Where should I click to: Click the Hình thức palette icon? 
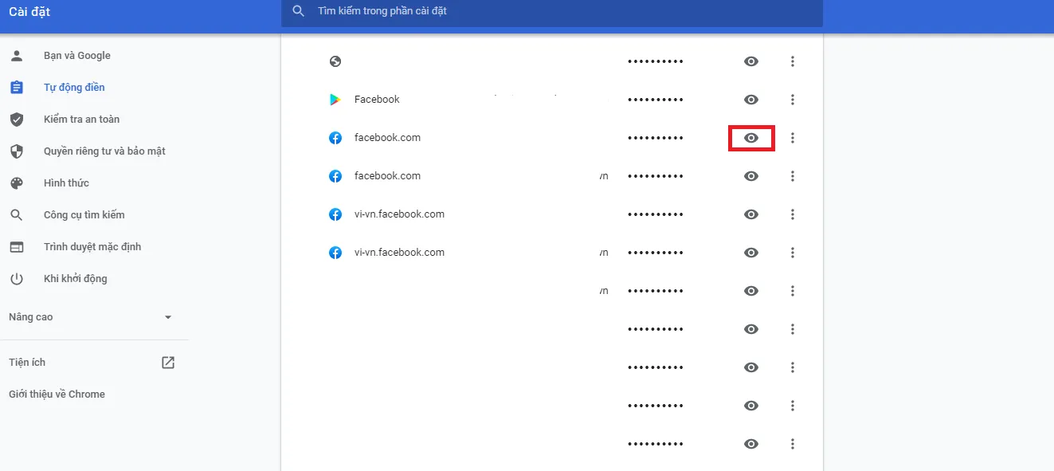(17, 183)
